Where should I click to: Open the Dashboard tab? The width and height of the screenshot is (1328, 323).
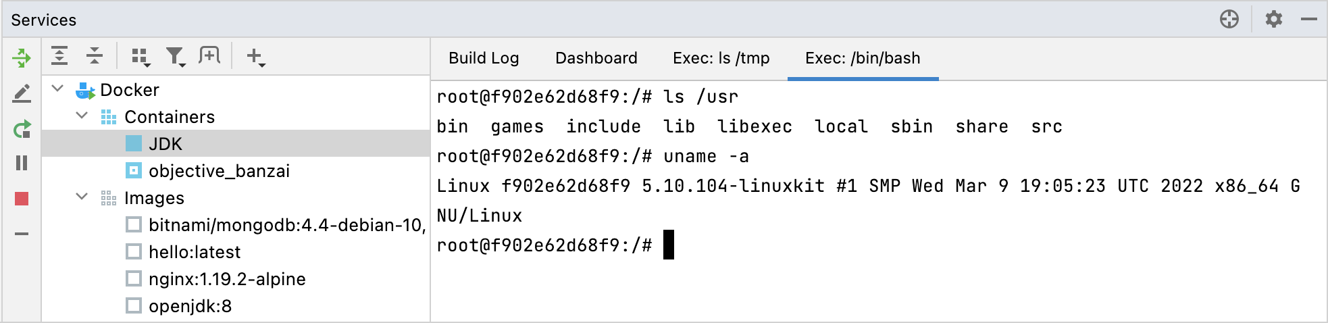click(x=596, y=58)
